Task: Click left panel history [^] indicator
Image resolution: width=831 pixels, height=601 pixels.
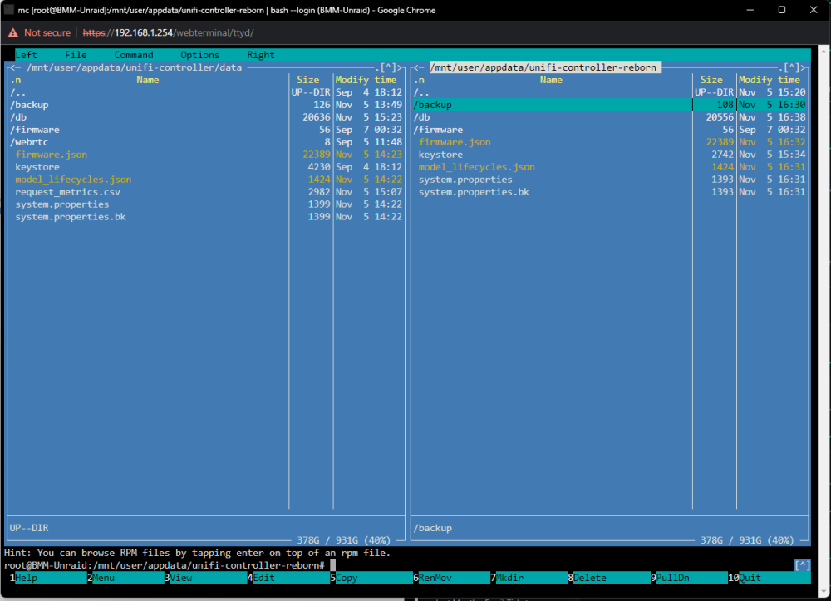Action: pyautogui.click(x=388, y=67)
